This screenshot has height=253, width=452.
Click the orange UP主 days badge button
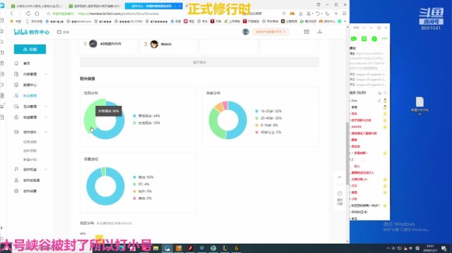coord(271,31)
